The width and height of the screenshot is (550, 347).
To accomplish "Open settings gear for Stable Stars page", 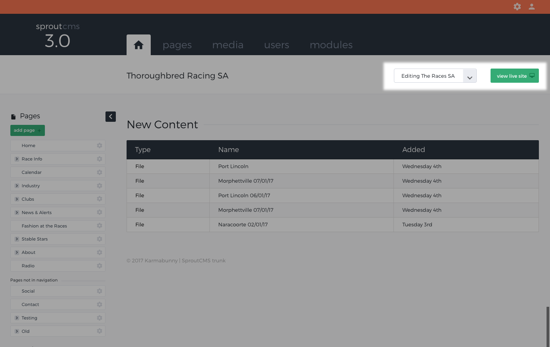I will (99, 239).
